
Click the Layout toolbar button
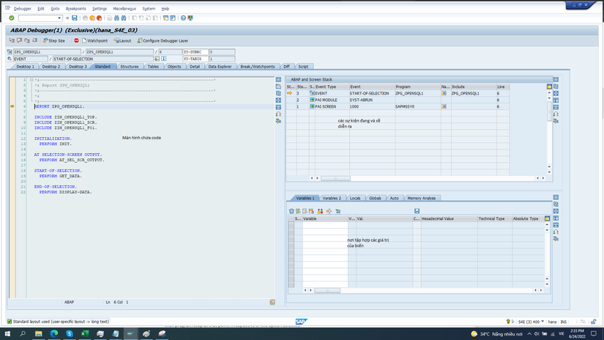[x=122, y=41]
